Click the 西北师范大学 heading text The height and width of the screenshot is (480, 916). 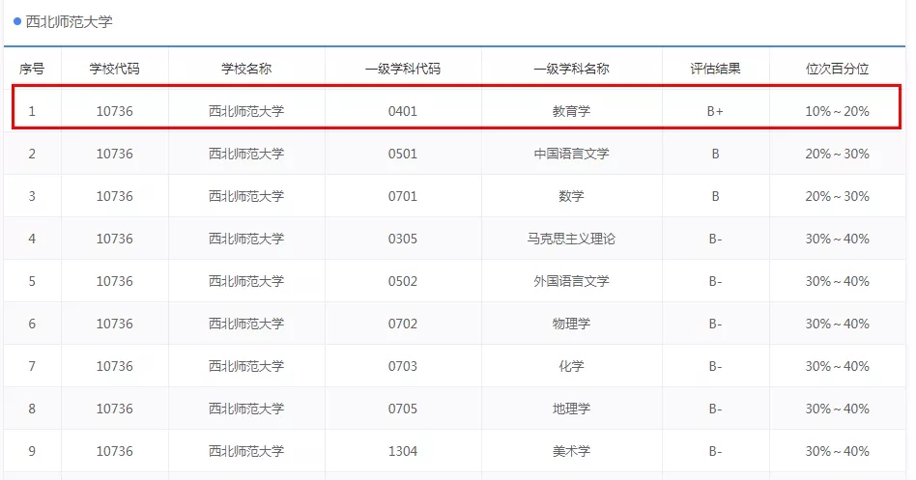(69, 22)
